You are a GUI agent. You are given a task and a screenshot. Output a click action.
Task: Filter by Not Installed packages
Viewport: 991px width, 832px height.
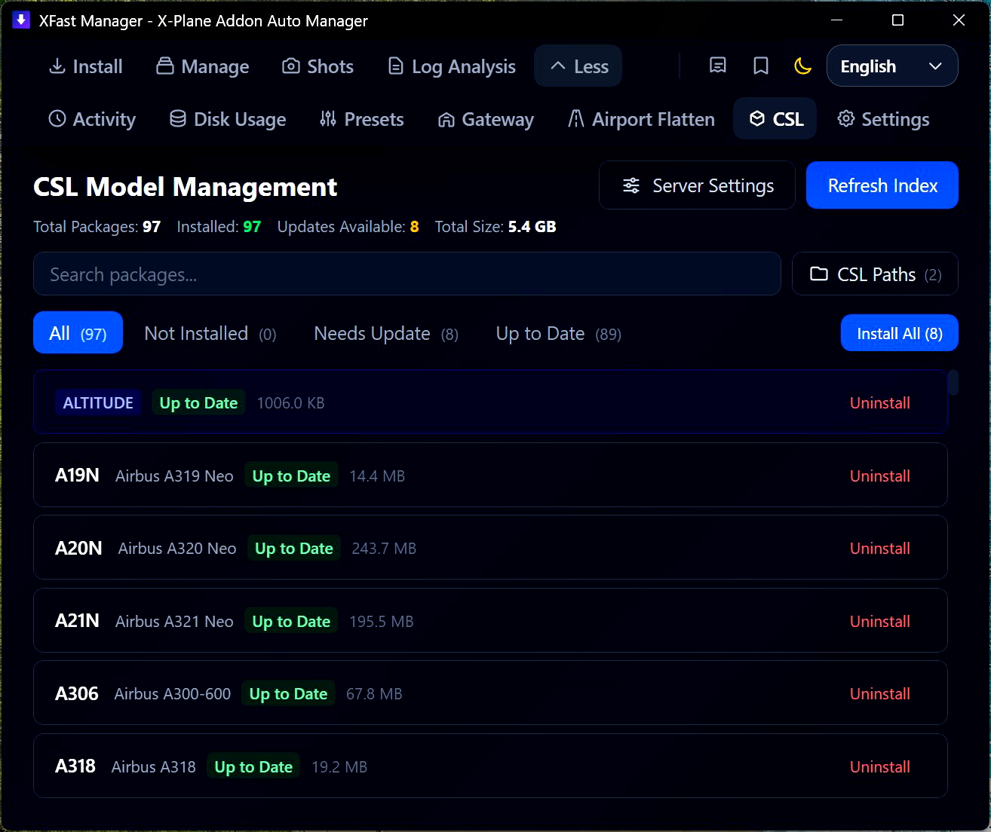pos(210,333)
